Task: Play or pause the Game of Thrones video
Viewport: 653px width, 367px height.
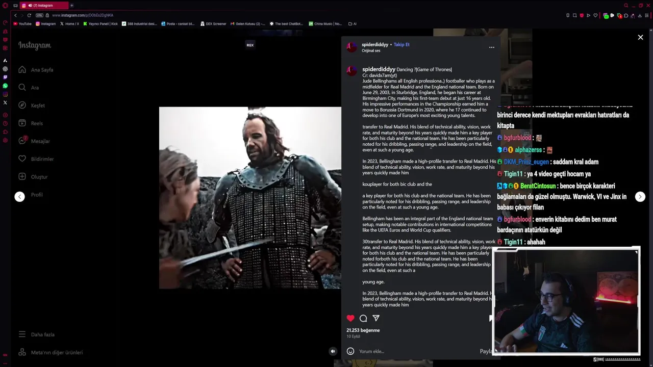Action: (250, 198)
